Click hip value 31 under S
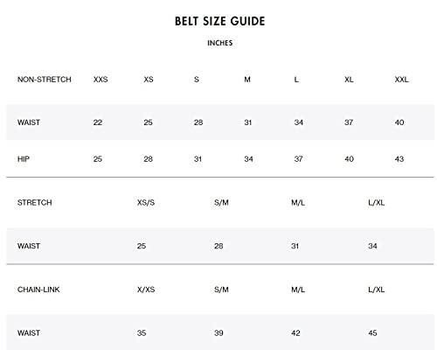 (x=198, y=159)
